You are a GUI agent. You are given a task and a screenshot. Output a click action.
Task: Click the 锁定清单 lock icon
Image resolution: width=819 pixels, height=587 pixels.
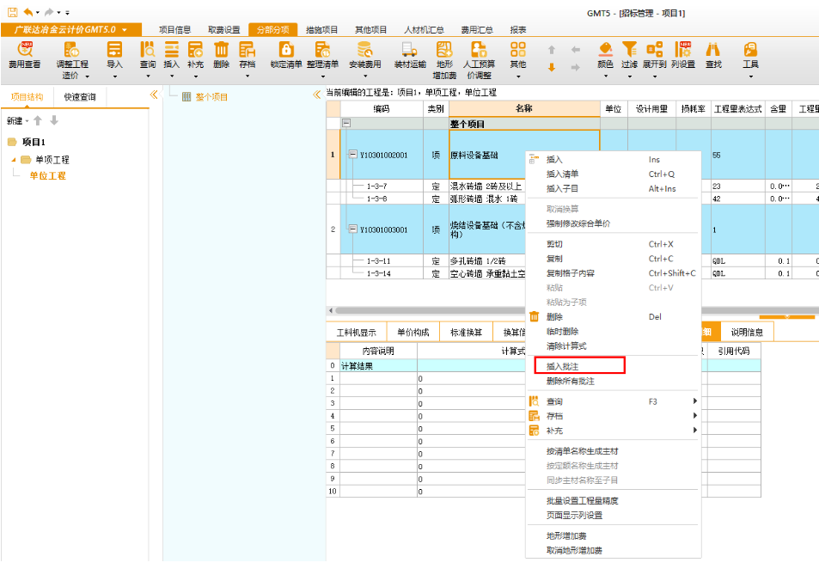click(x=285, y=53)
